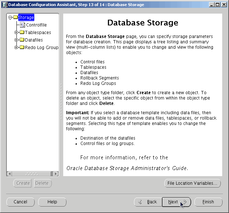
Task: Expand the Redo Log Groups node
Action: tap(16, 47)
